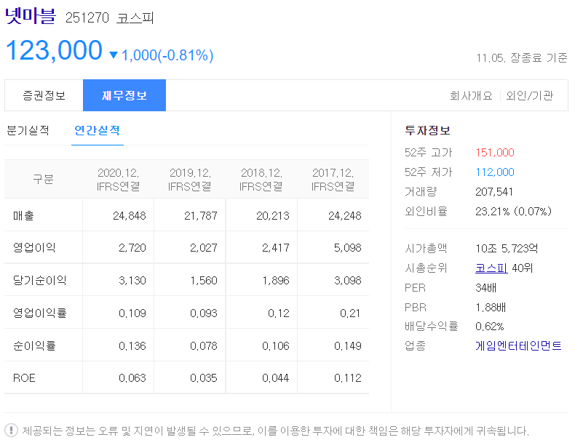Open the 게임엔터테인먼트 industry link
This screenshot has height=440, width=575.
(x=518, y=345)
